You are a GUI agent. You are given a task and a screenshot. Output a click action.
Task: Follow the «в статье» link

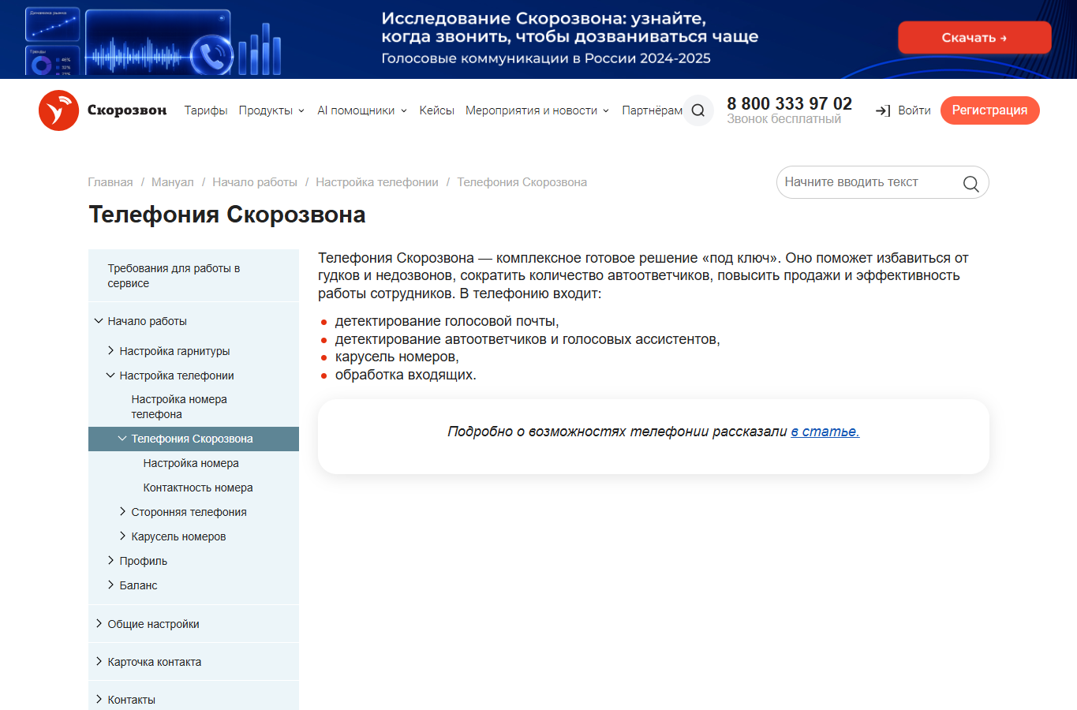[x=825, y=432]
